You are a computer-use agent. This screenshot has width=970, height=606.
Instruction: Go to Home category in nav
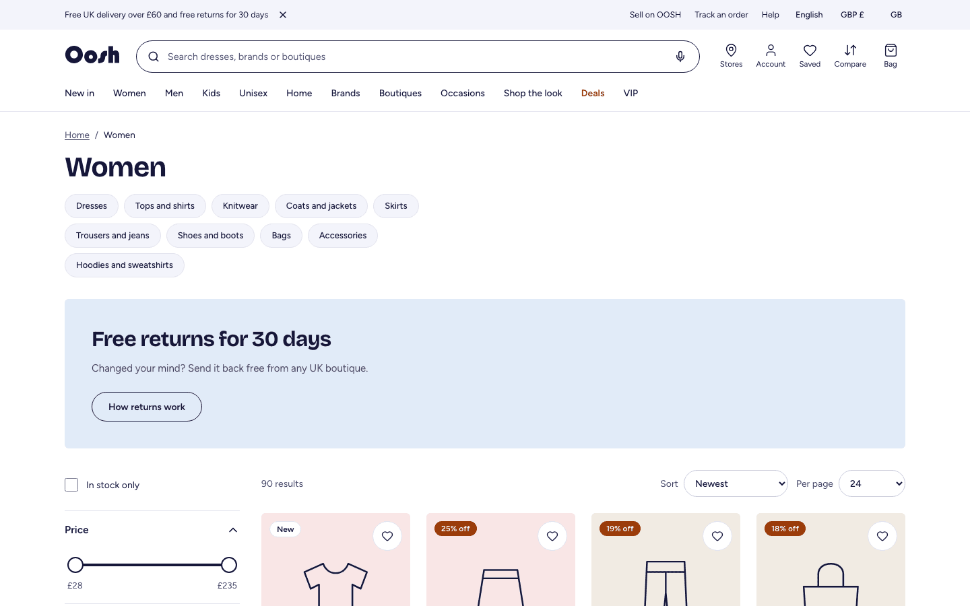[299, 93]
